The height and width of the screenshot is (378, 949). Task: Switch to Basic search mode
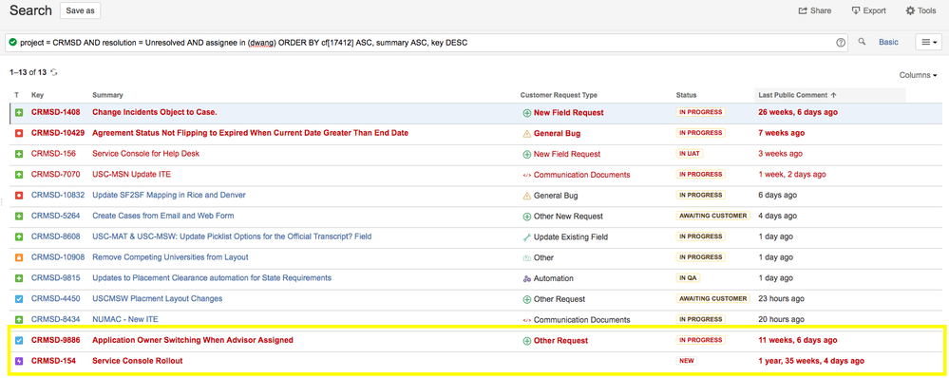pos(888,43)
